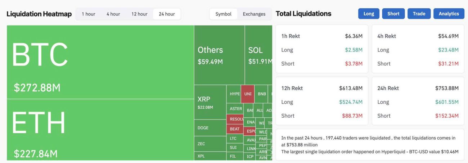468x163 pixels.
Task: Select the 1 hour timeframe
Action: coord(88,14)
